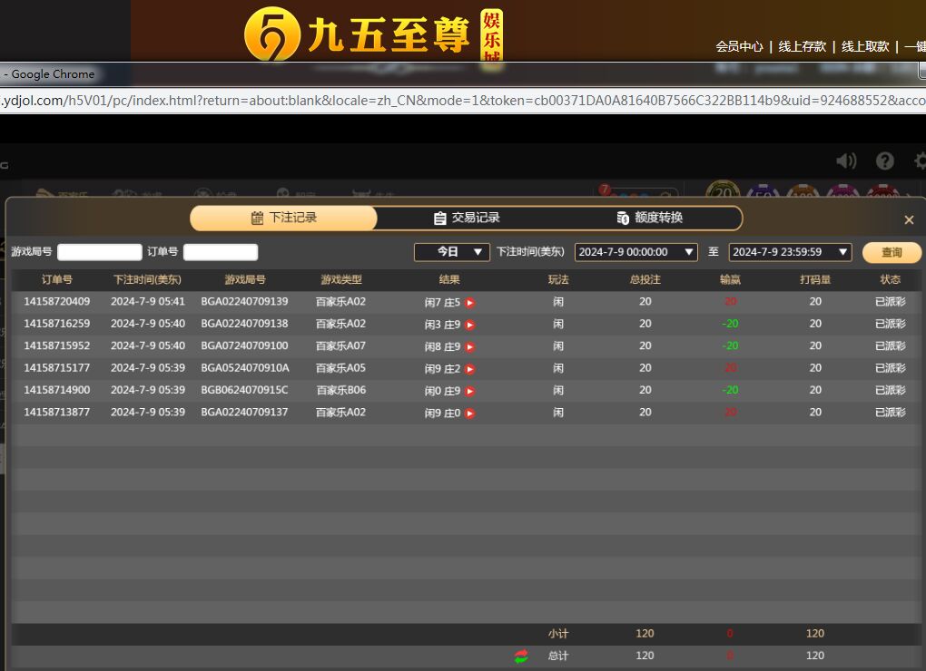The width and height of the screenshot is (926, 671).
Task: Click the 订单号 input field
Action: (221, 252)
